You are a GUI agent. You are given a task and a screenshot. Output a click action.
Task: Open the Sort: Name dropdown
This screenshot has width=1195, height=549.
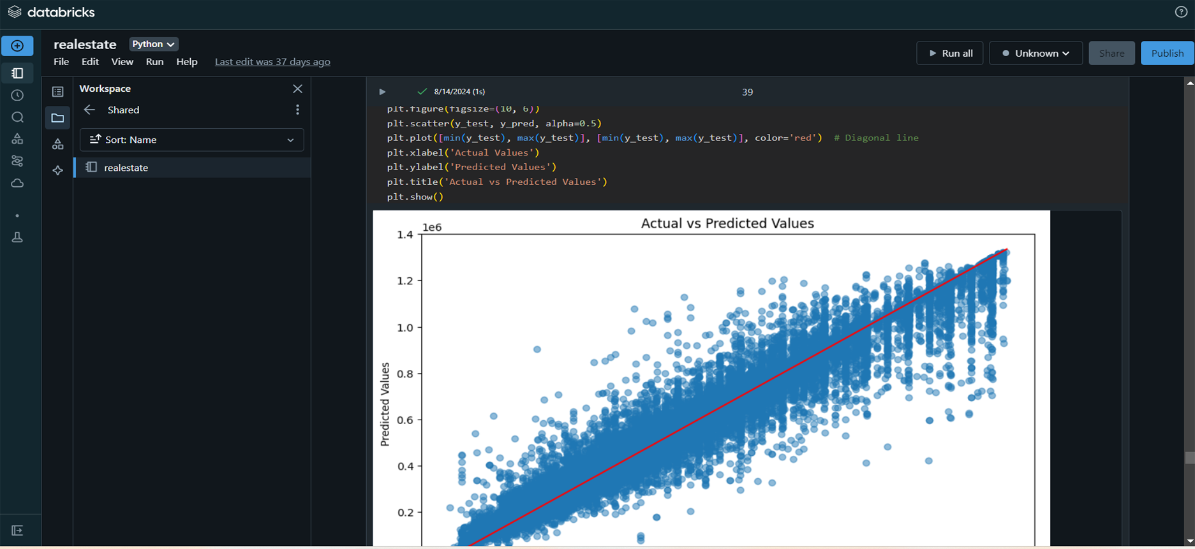coord(191,140)
